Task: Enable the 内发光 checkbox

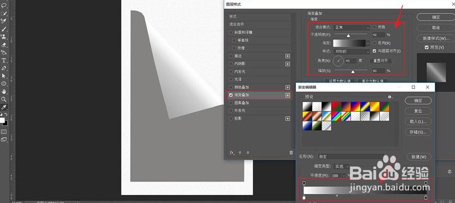Action: click(231, 71)
